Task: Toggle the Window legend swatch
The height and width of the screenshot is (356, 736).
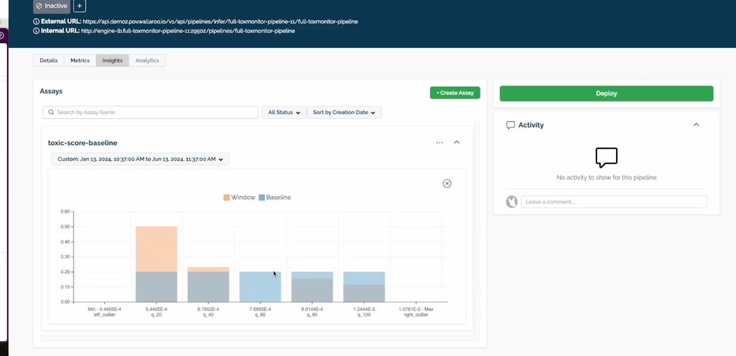Action: click(x=226, y=198)
